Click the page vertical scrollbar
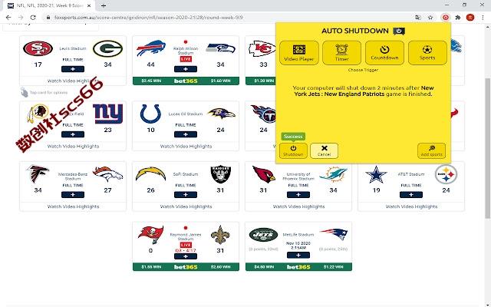The height and width of the screenshot is (307, 491). point(488,149)
